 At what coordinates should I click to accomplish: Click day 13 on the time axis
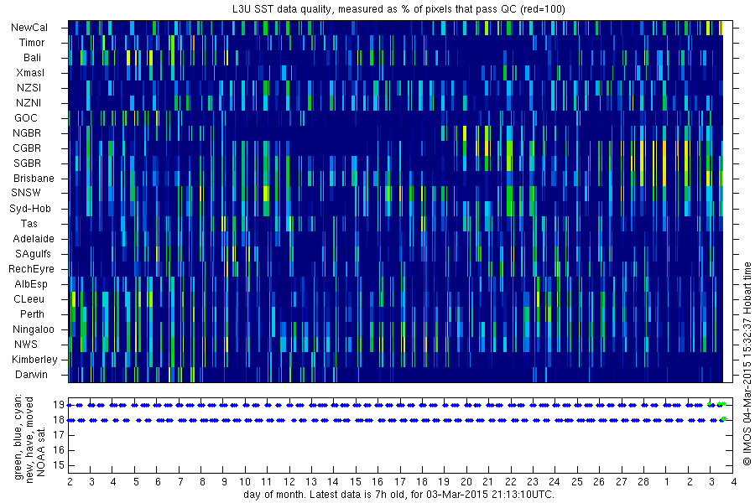tap(311, 482)
